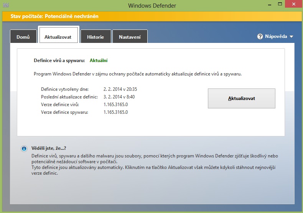This screenshot has width=303, height=213.
Task: Click the 'Verze definice virů:' label
Action: (x=60, y=105)
